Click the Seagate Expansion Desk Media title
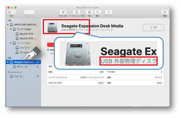The width and height of the screenshot is (181, 118). click(92, 26)
